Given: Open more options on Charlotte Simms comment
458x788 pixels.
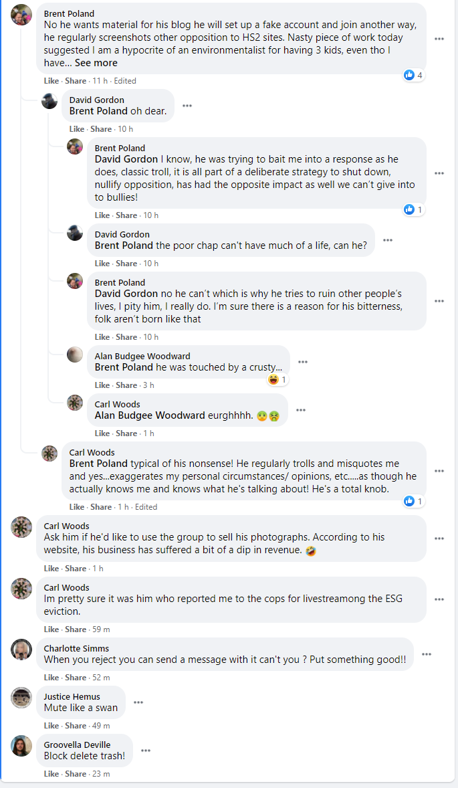Looking at the screenshot, I should tap(427, 654).
